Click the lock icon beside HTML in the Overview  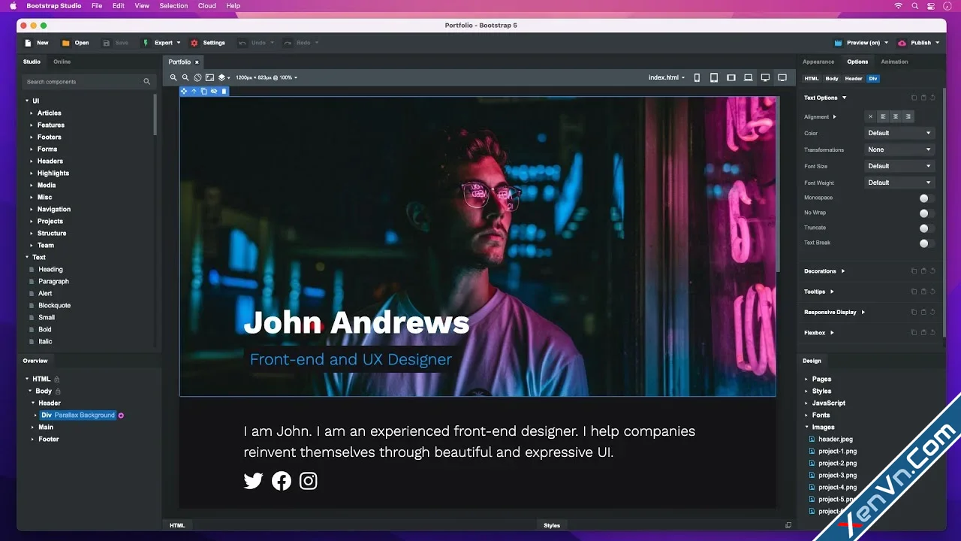(x=57, y=379)
